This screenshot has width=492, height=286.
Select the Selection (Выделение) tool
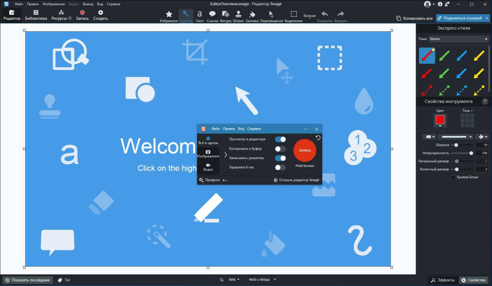coord(293,16)
